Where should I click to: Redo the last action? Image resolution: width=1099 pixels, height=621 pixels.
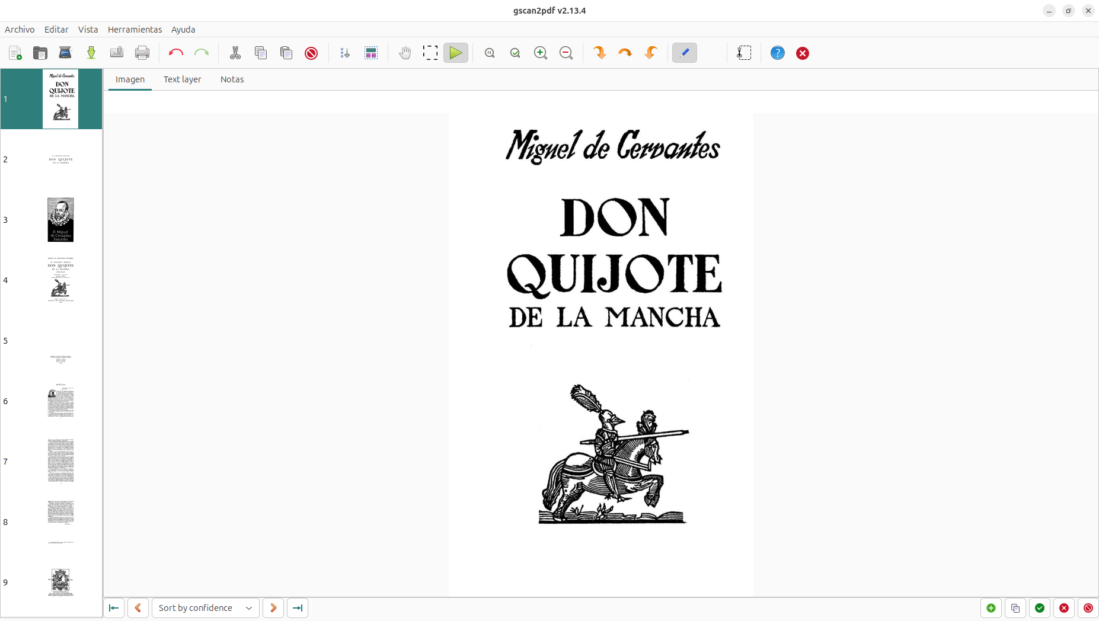(202, 53)
